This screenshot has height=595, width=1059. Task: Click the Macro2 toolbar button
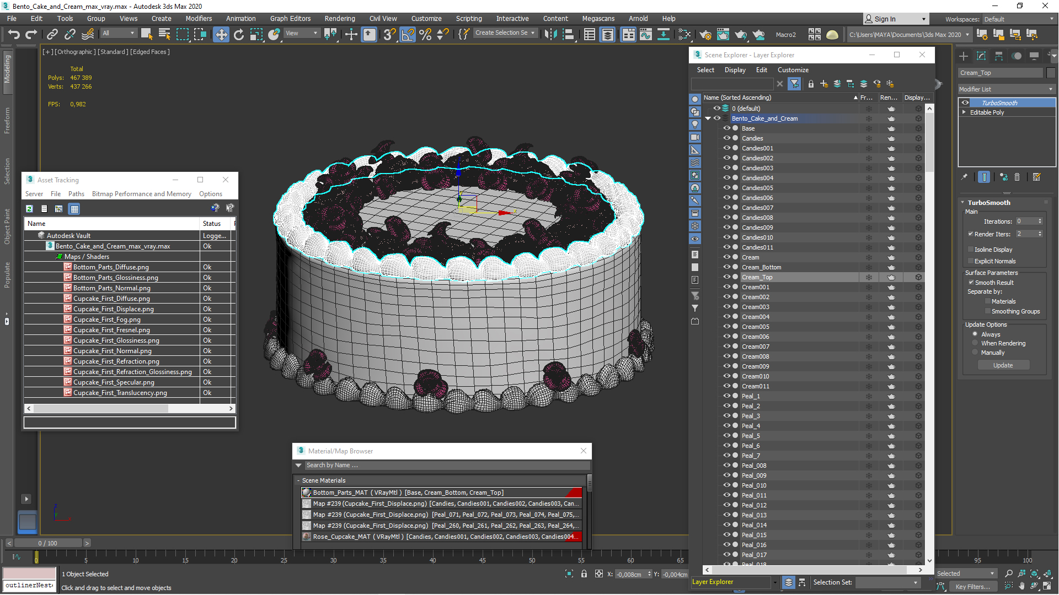pos(785,34)
